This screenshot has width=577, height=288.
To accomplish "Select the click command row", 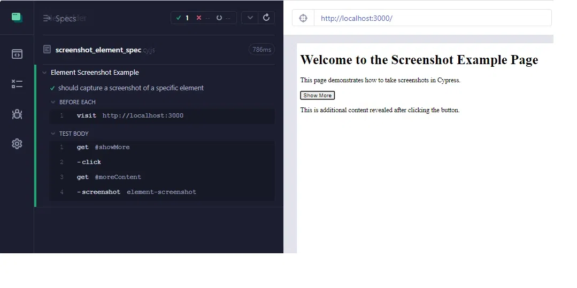I will click(162, 162).
